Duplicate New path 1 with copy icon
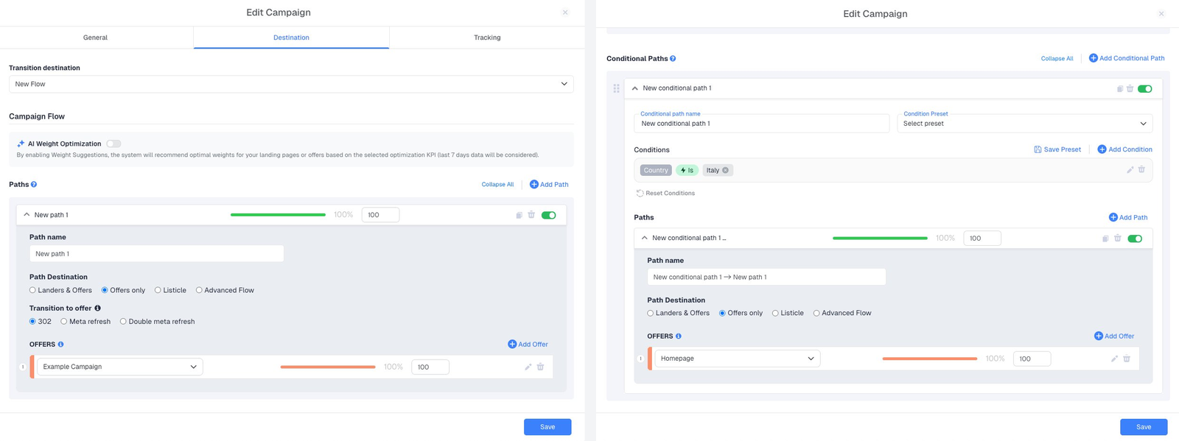The height and width of the screenshot is (441, 1179). click(519, 215)
